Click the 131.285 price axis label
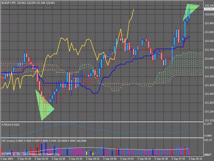 coord(209,103)
